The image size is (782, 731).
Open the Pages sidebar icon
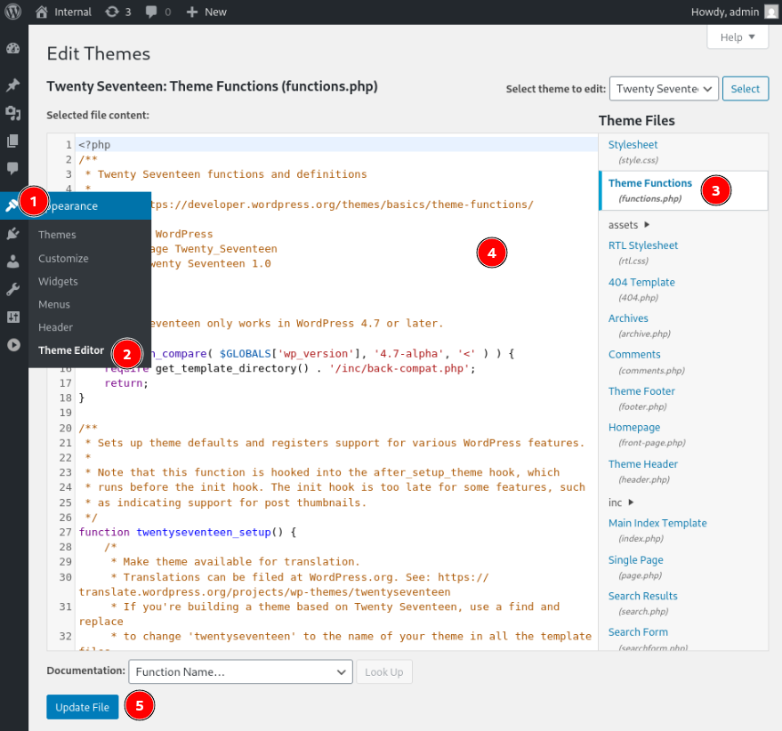pos(13,141)
